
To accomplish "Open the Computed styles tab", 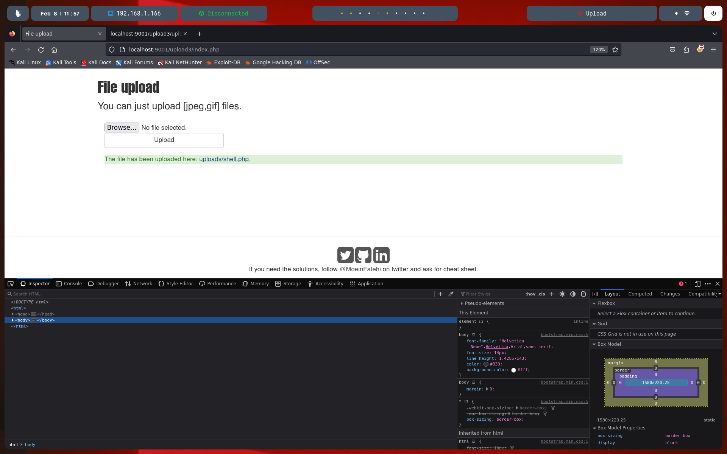I will [640, 294].
